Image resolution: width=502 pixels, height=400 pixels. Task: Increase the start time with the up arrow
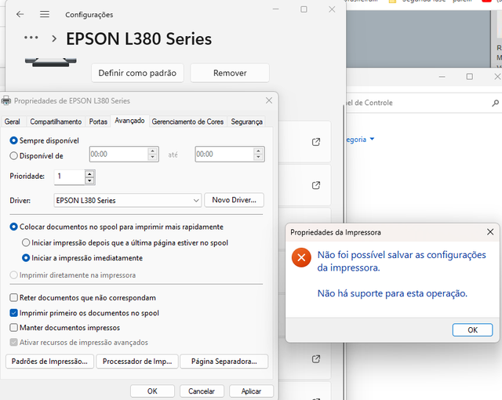(x=153, y=151)
